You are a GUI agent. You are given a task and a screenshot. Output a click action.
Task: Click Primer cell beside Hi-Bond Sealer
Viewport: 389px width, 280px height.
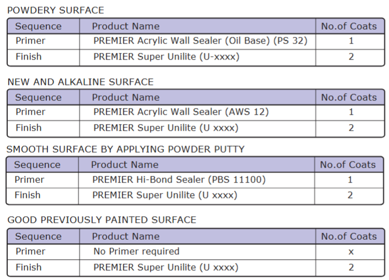[29, 180]
